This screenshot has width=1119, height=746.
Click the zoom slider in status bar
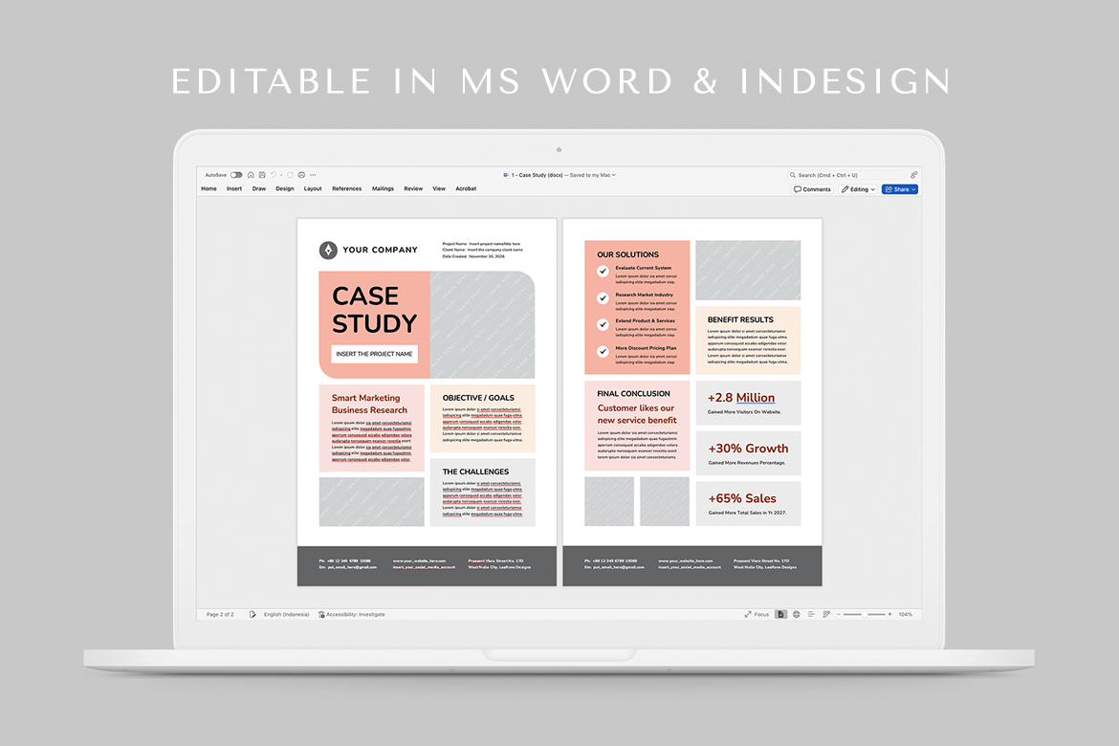pyautogui.click(x=864, y=614)
